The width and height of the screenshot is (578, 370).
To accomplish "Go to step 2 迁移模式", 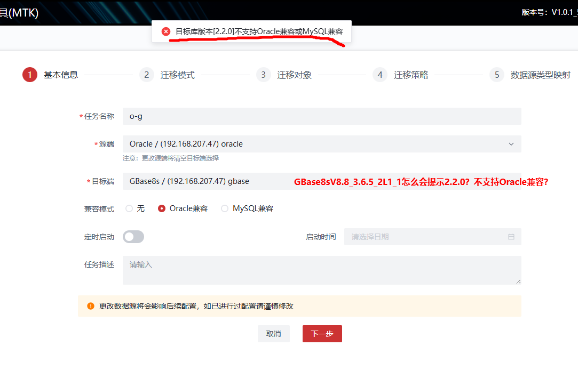I will [x=167, y=75].
